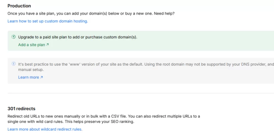Click the green upgrade arrow circle icon
The height and width of the screenshot is (135, 274).
(14, 37)
